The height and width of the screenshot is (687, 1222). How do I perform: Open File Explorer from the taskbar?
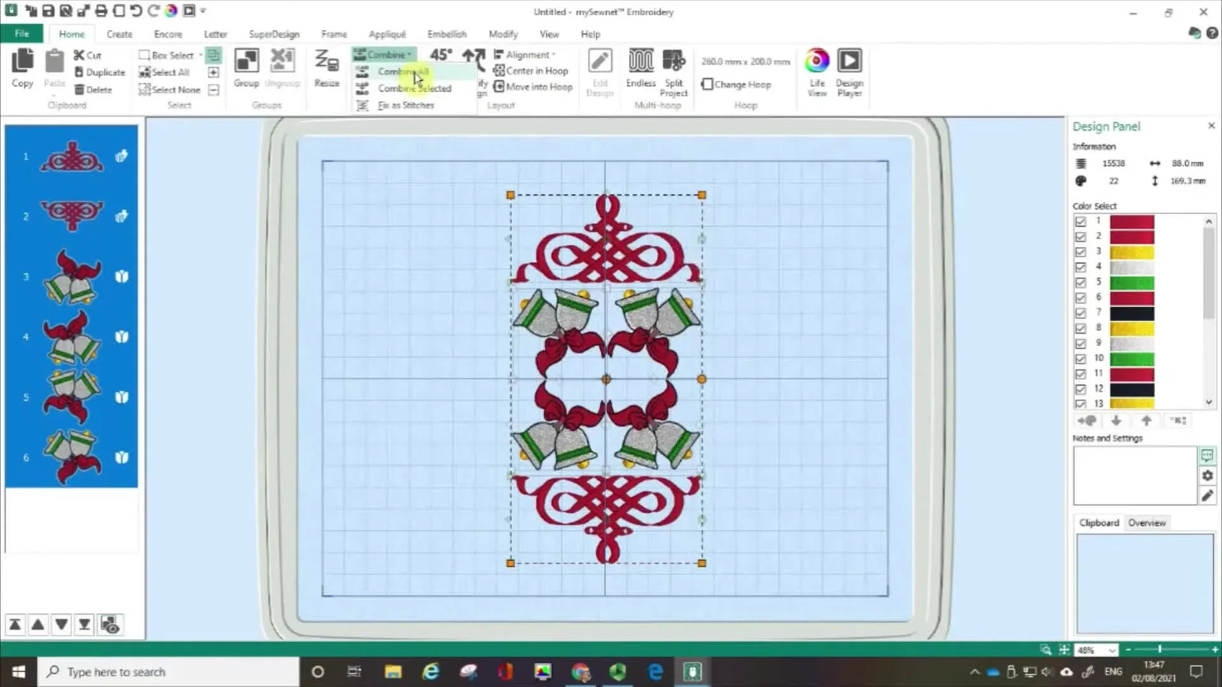click(x=393, y=671)
